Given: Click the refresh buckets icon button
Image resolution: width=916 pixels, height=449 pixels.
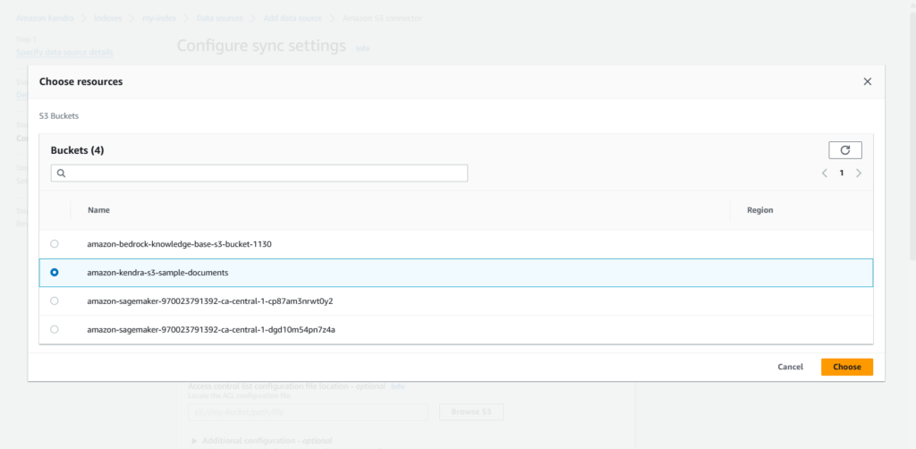Looking at the screenshot, I should click(x=844, y=150).
